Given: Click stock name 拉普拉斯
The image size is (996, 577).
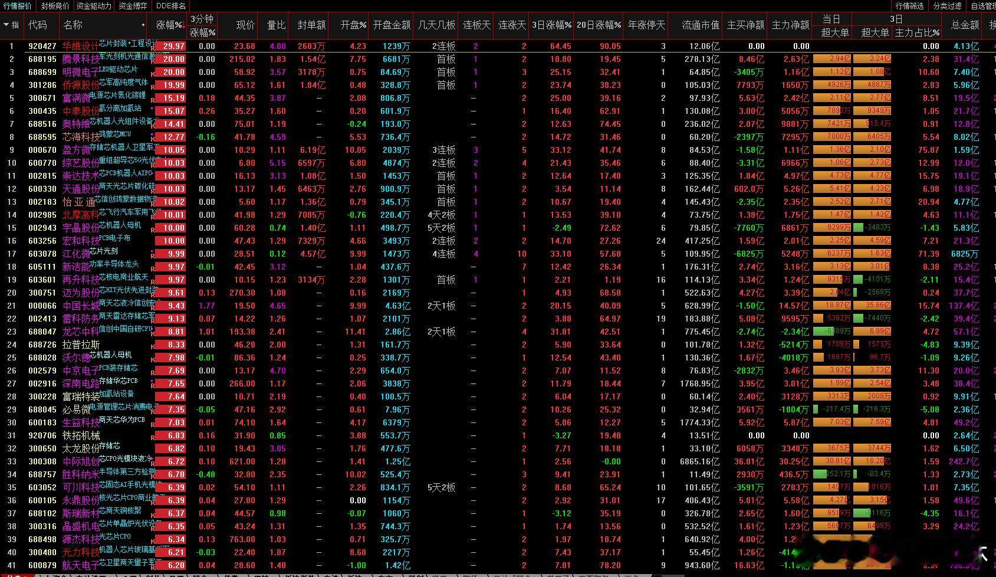Looking at the screenshot, I should click(x=81, y=345).
